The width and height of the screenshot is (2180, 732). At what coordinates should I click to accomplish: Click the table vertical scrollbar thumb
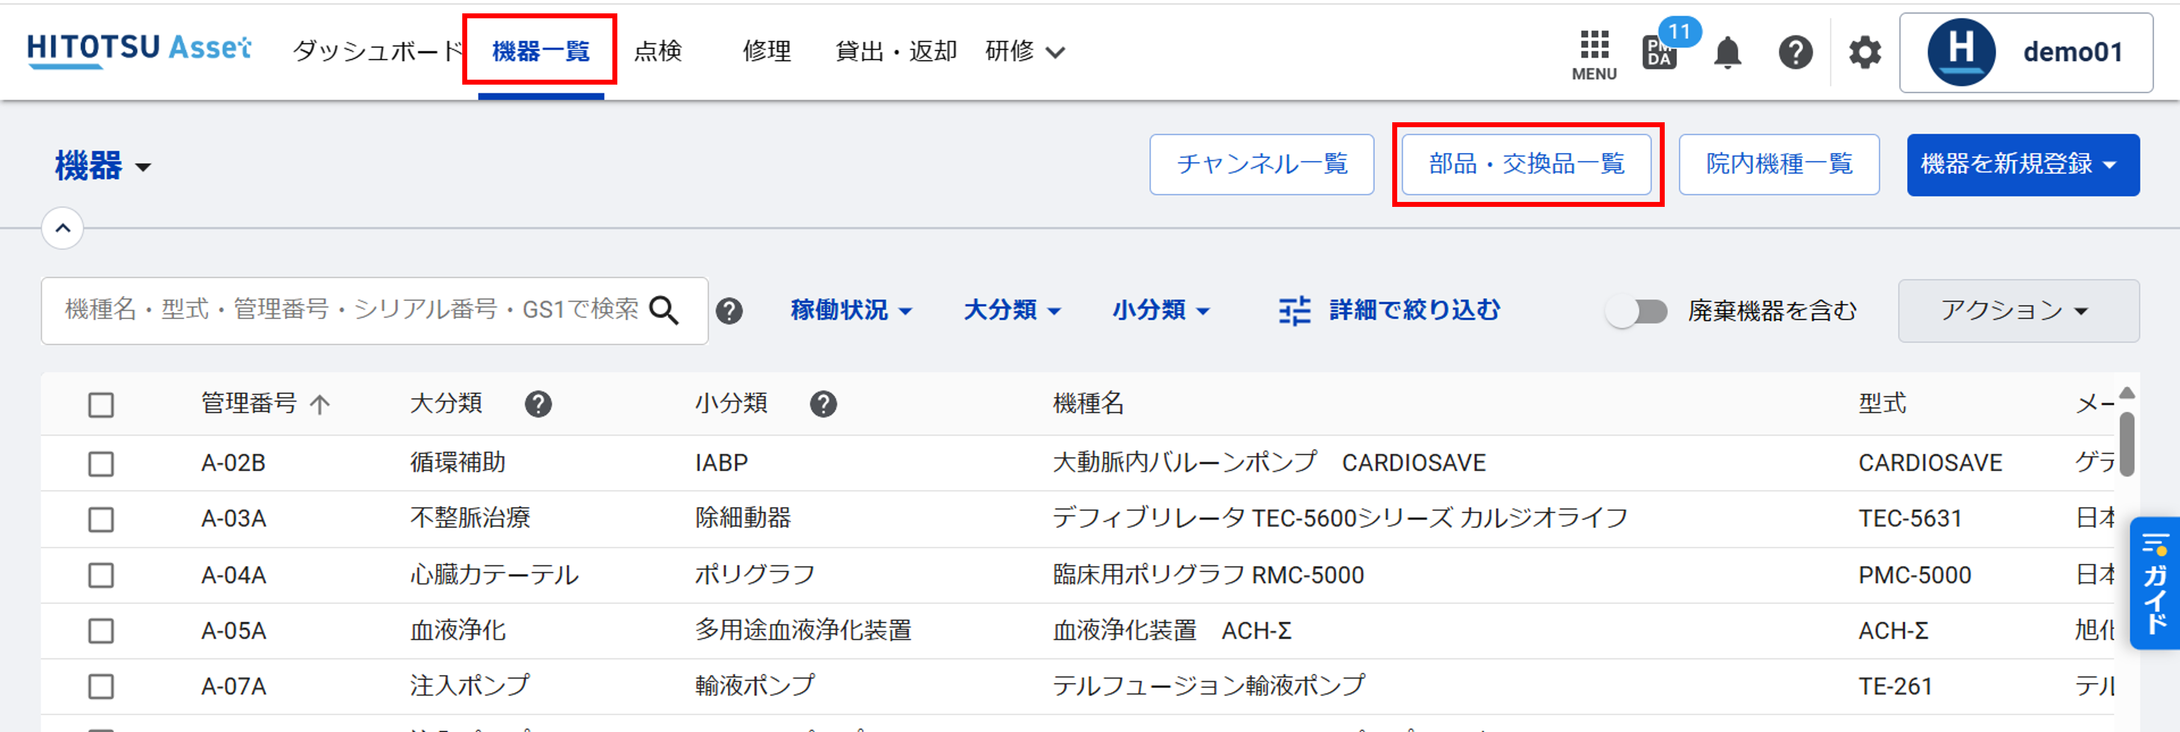tap(2126, 444)
